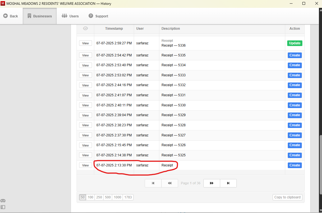Toggle sidebar layout icon at bottom left
The width and height of the screenshot is (322, 213).
(x=3, y=207)
